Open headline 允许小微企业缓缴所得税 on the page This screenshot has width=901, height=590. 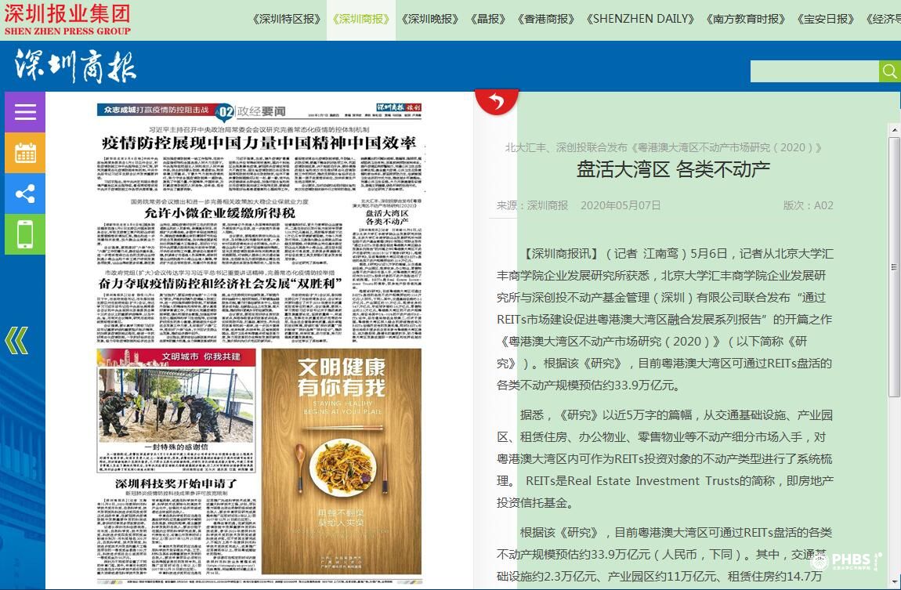[x=219, y=213]
